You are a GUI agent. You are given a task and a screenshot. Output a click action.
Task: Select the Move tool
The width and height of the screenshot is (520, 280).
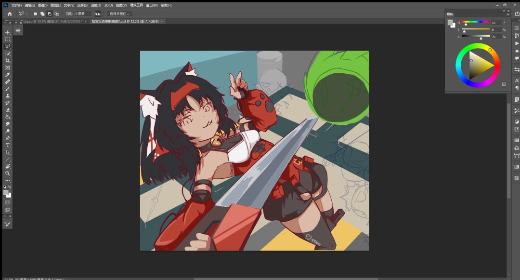[8, 32]
